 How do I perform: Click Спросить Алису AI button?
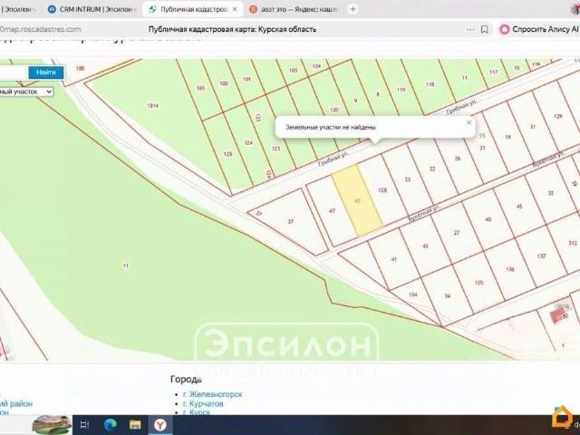pyautogui.click(x=538, y=29)
